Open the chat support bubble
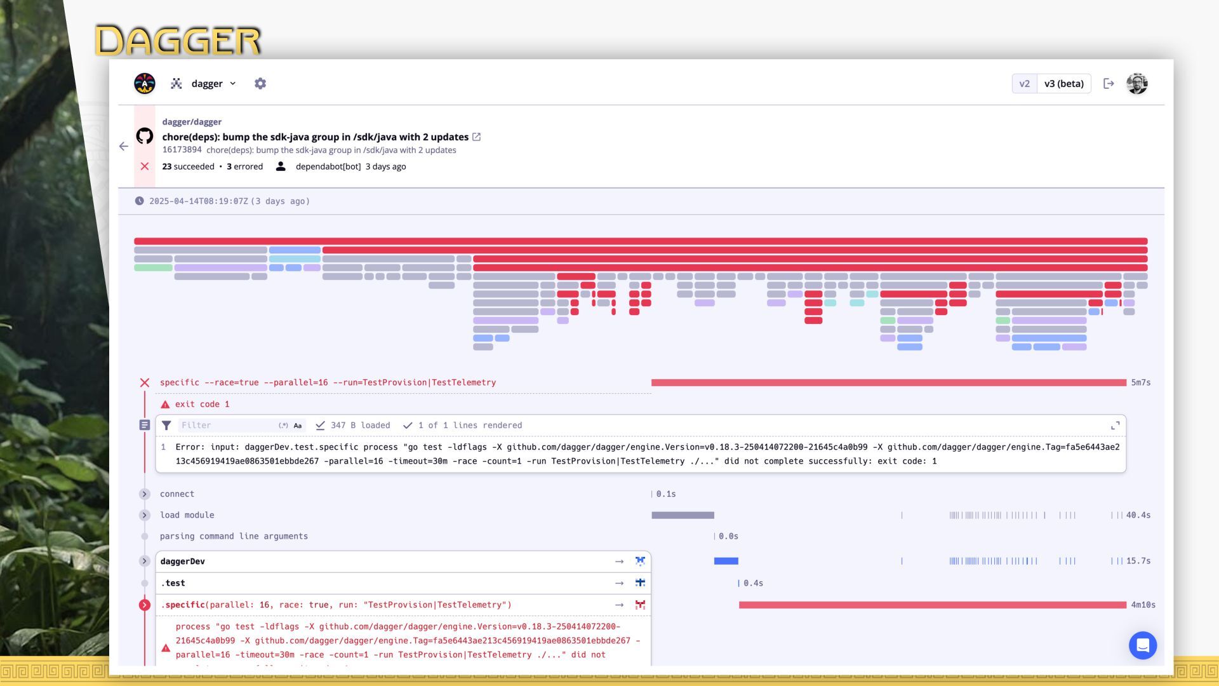Viewport: 1219px width, 686px height. (1142, 645)
